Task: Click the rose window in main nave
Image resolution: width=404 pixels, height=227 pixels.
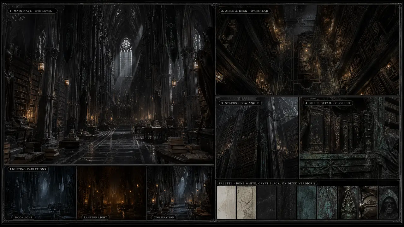Action: click(126, 44)
